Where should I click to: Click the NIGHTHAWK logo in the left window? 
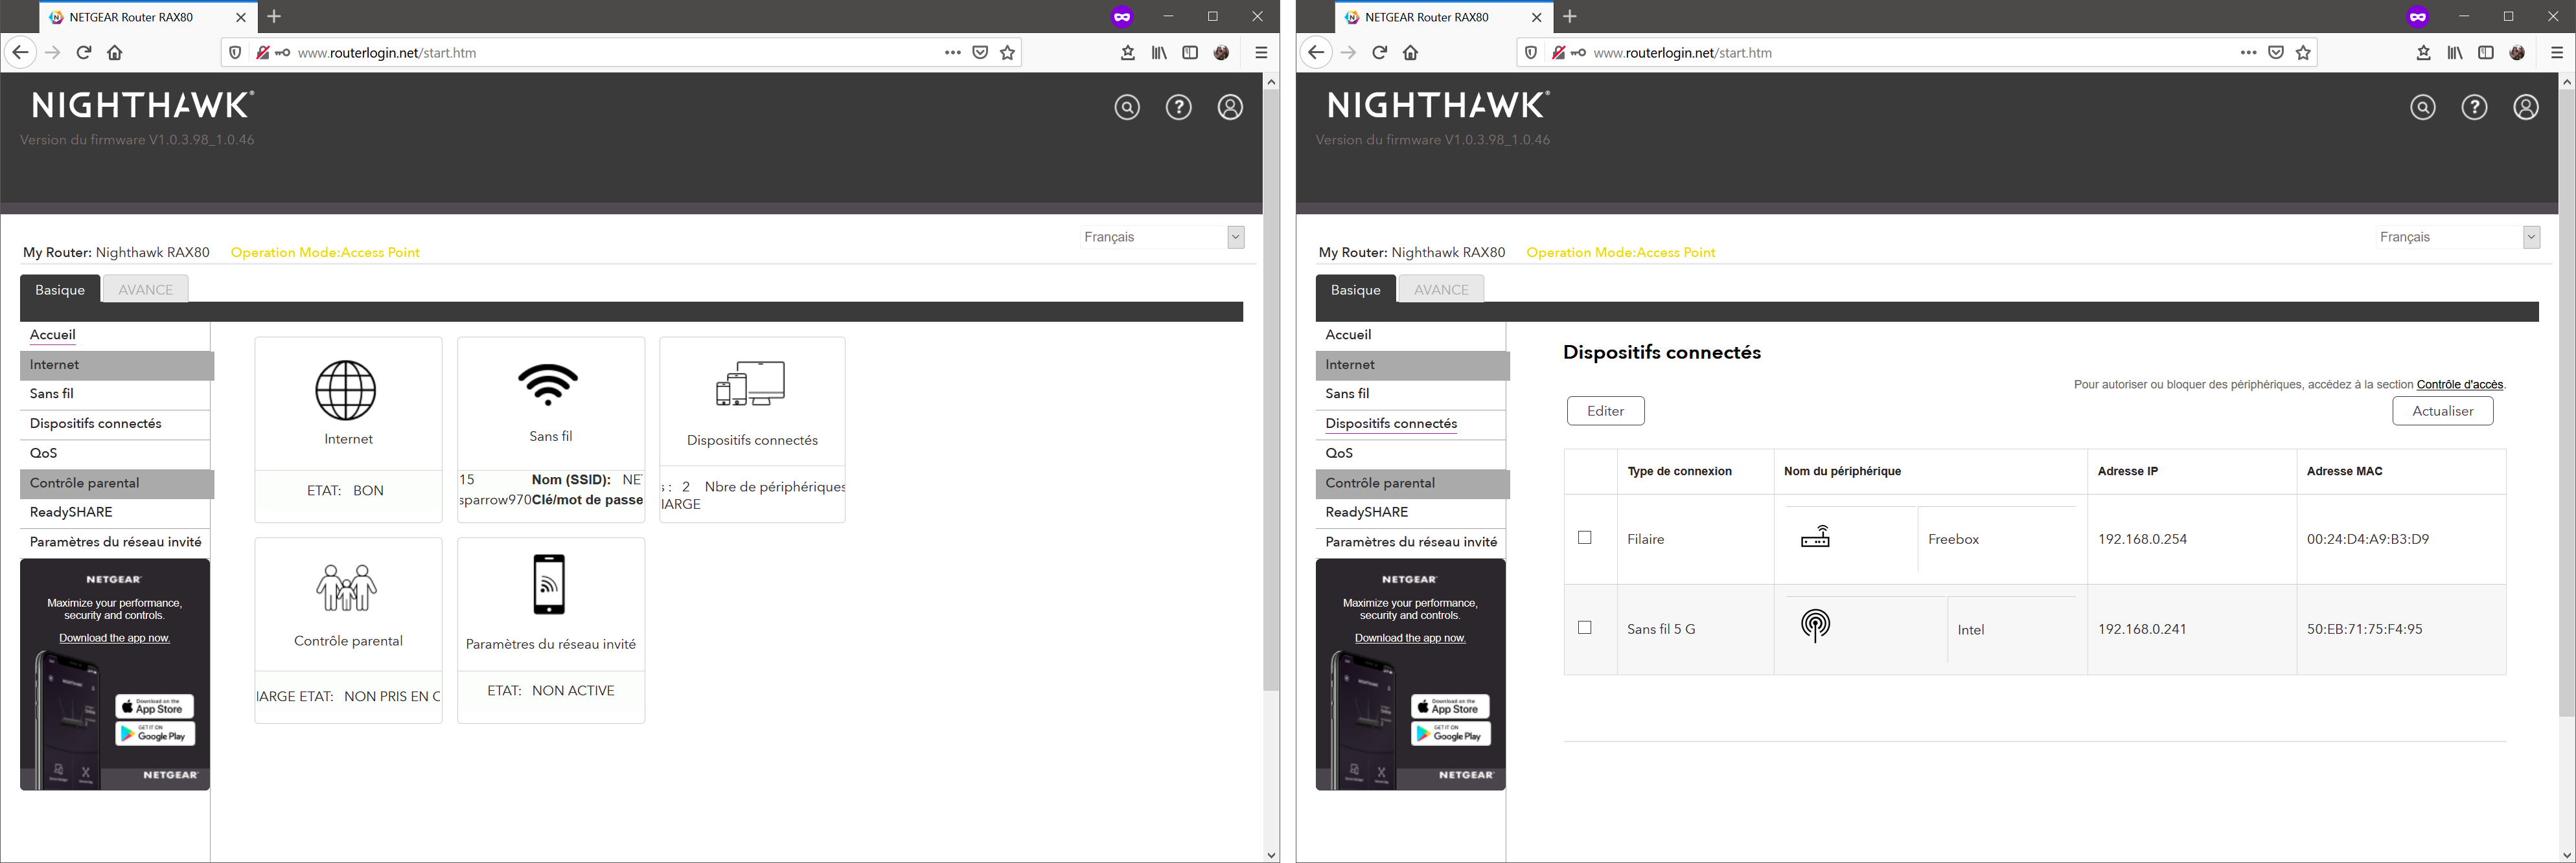(x=143, y=105)
